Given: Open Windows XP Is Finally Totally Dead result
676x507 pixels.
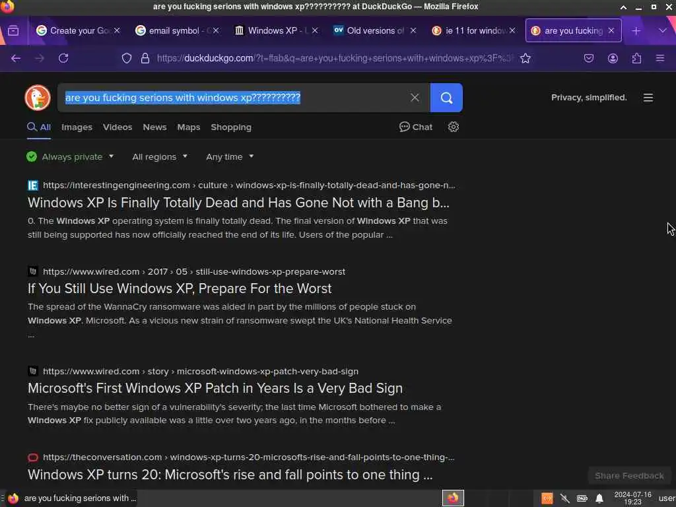Looking at the screenshot, I should [238, 203].
